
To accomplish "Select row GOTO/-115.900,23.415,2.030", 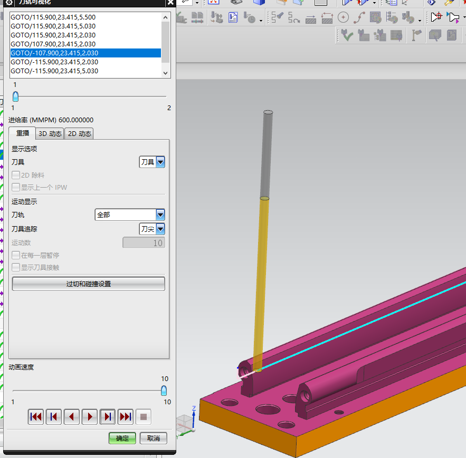I will pyautogui.click(x=86, y=62).
